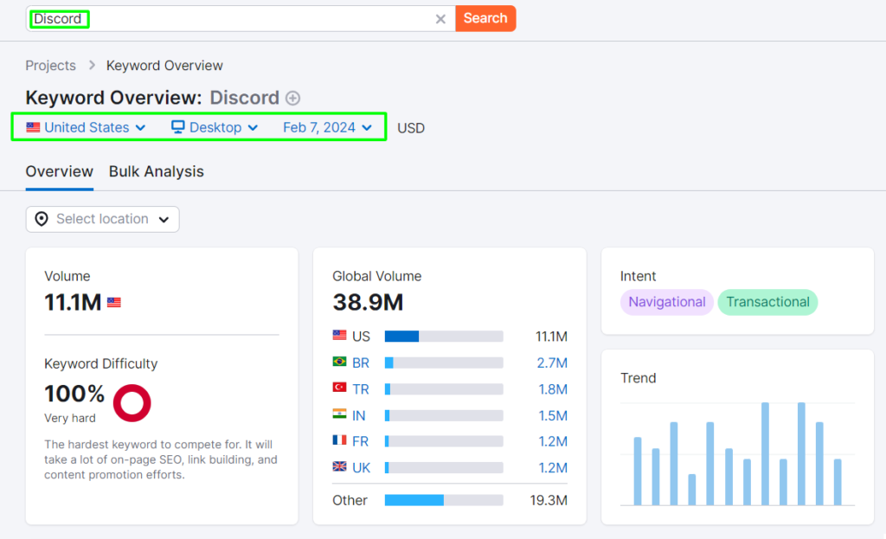Open the Select location dropdown

click(102, 219)
